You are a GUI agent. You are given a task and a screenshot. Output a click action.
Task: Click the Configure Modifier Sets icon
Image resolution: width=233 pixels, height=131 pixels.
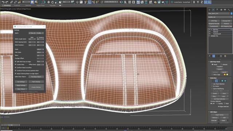225,56
